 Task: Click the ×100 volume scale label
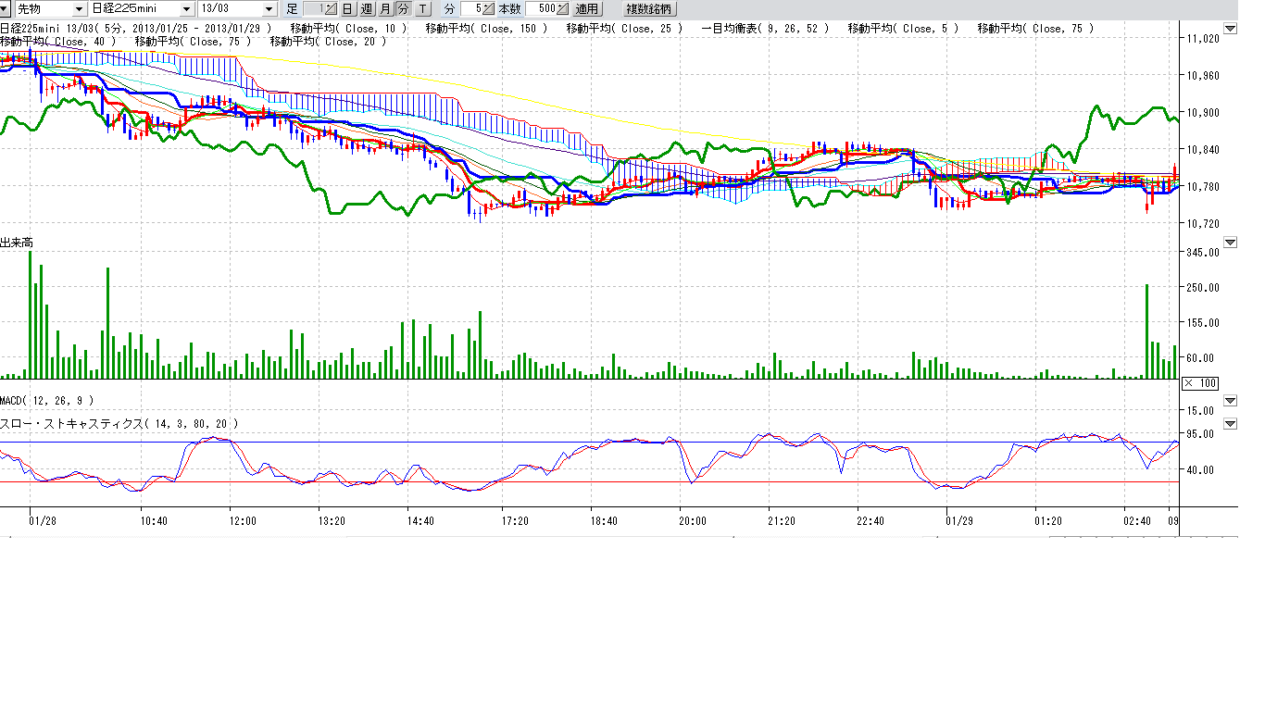tap(1200, 383)
